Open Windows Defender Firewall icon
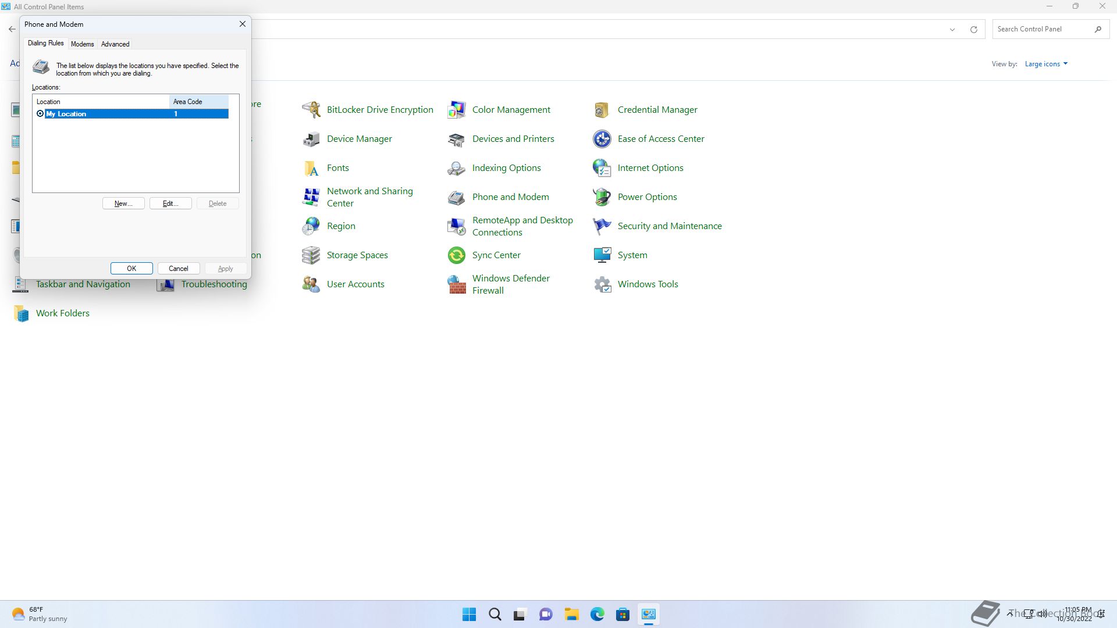This screenshot has width=1117, height=628. pyautogui.click(x=457, y=284)
